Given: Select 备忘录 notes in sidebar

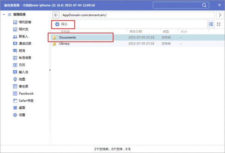Looking at the screenshot, I should tap(24, 86).
